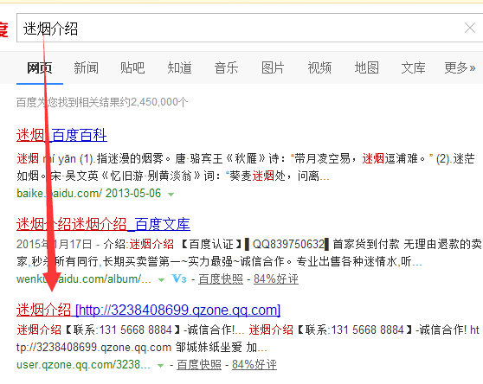Click the result count text 2,450,000个

159,102
